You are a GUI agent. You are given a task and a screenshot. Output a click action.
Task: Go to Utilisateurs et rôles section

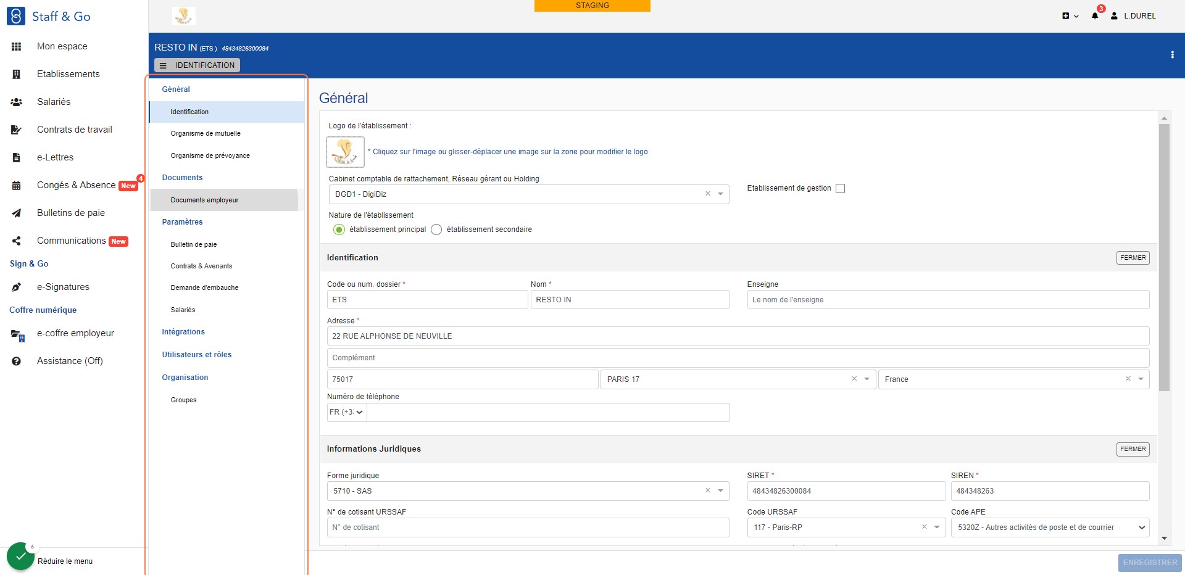(x=197, y=355)
